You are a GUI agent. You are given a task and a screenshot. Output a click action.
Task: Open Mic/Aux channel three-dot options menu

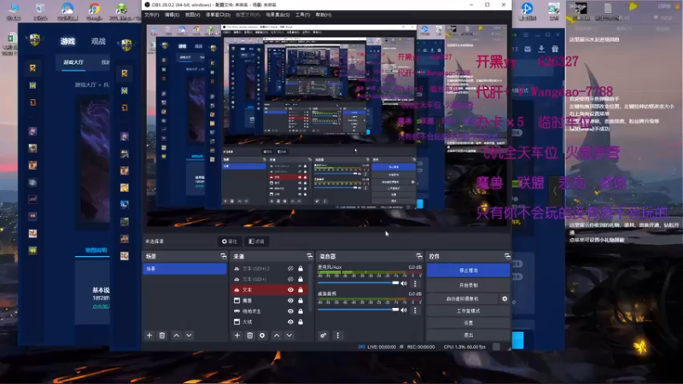tap(415, 283)
